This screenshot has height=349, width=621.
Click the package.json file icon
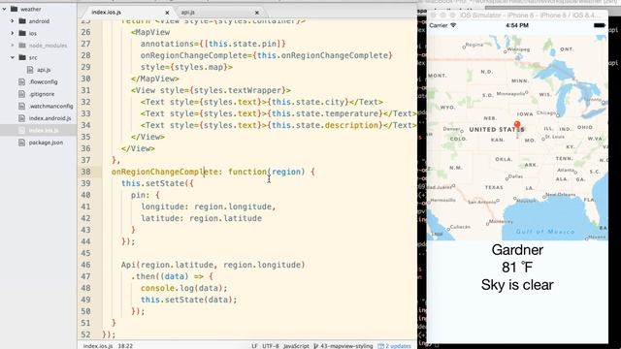click(21, 143)
